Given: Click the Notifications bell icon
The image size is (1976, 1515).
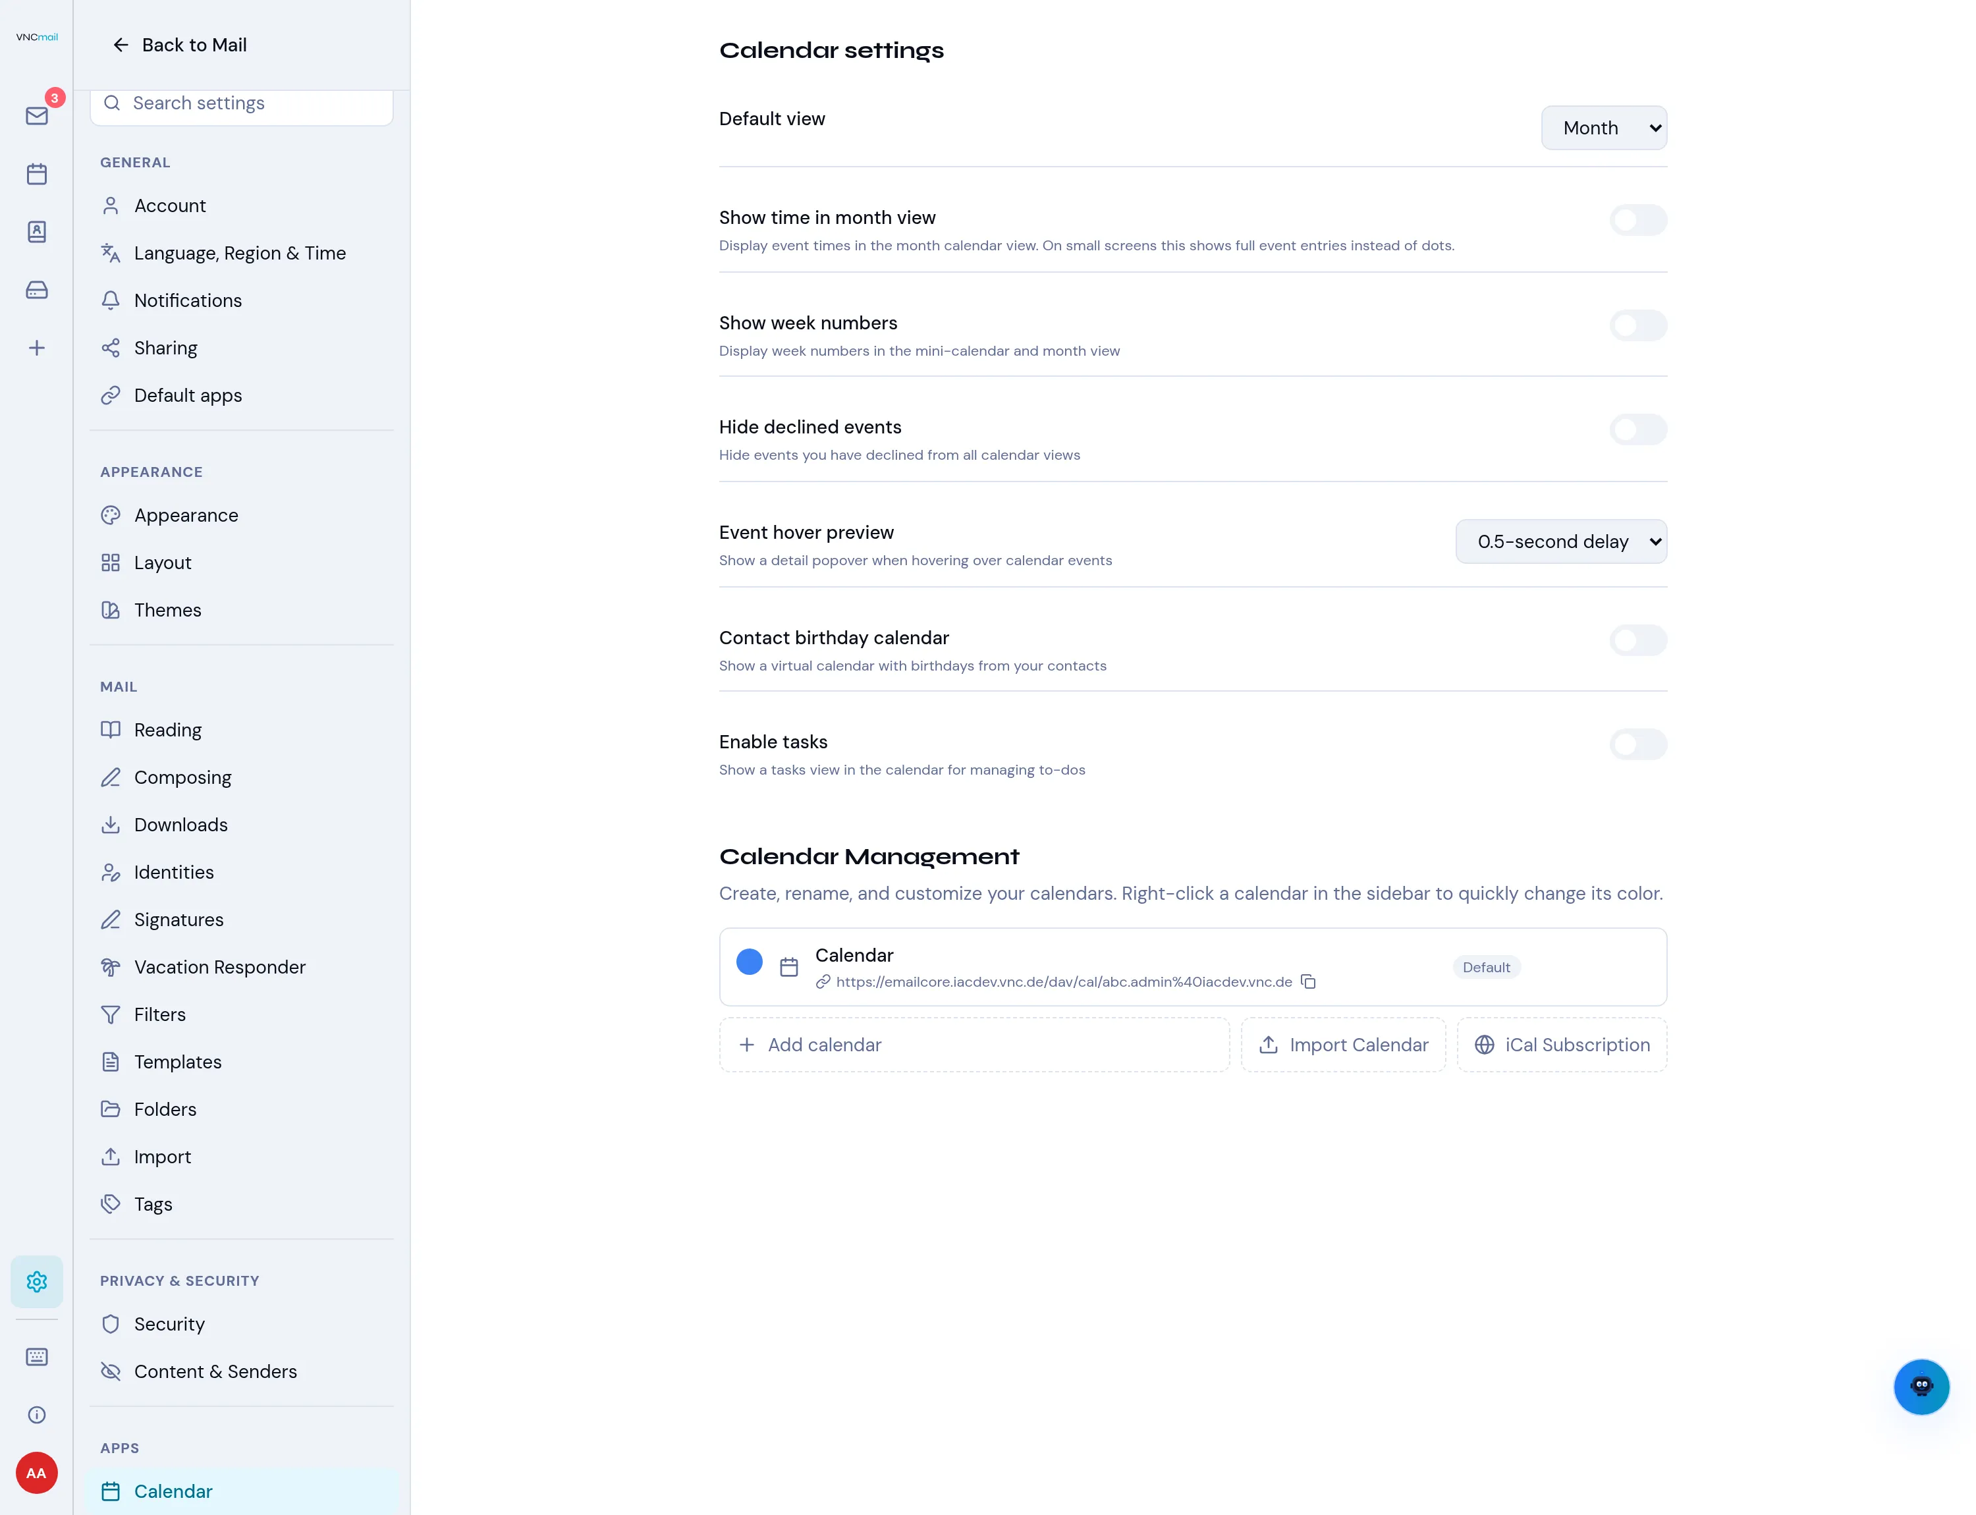Looking at the screenshot, I should [110, 300].
